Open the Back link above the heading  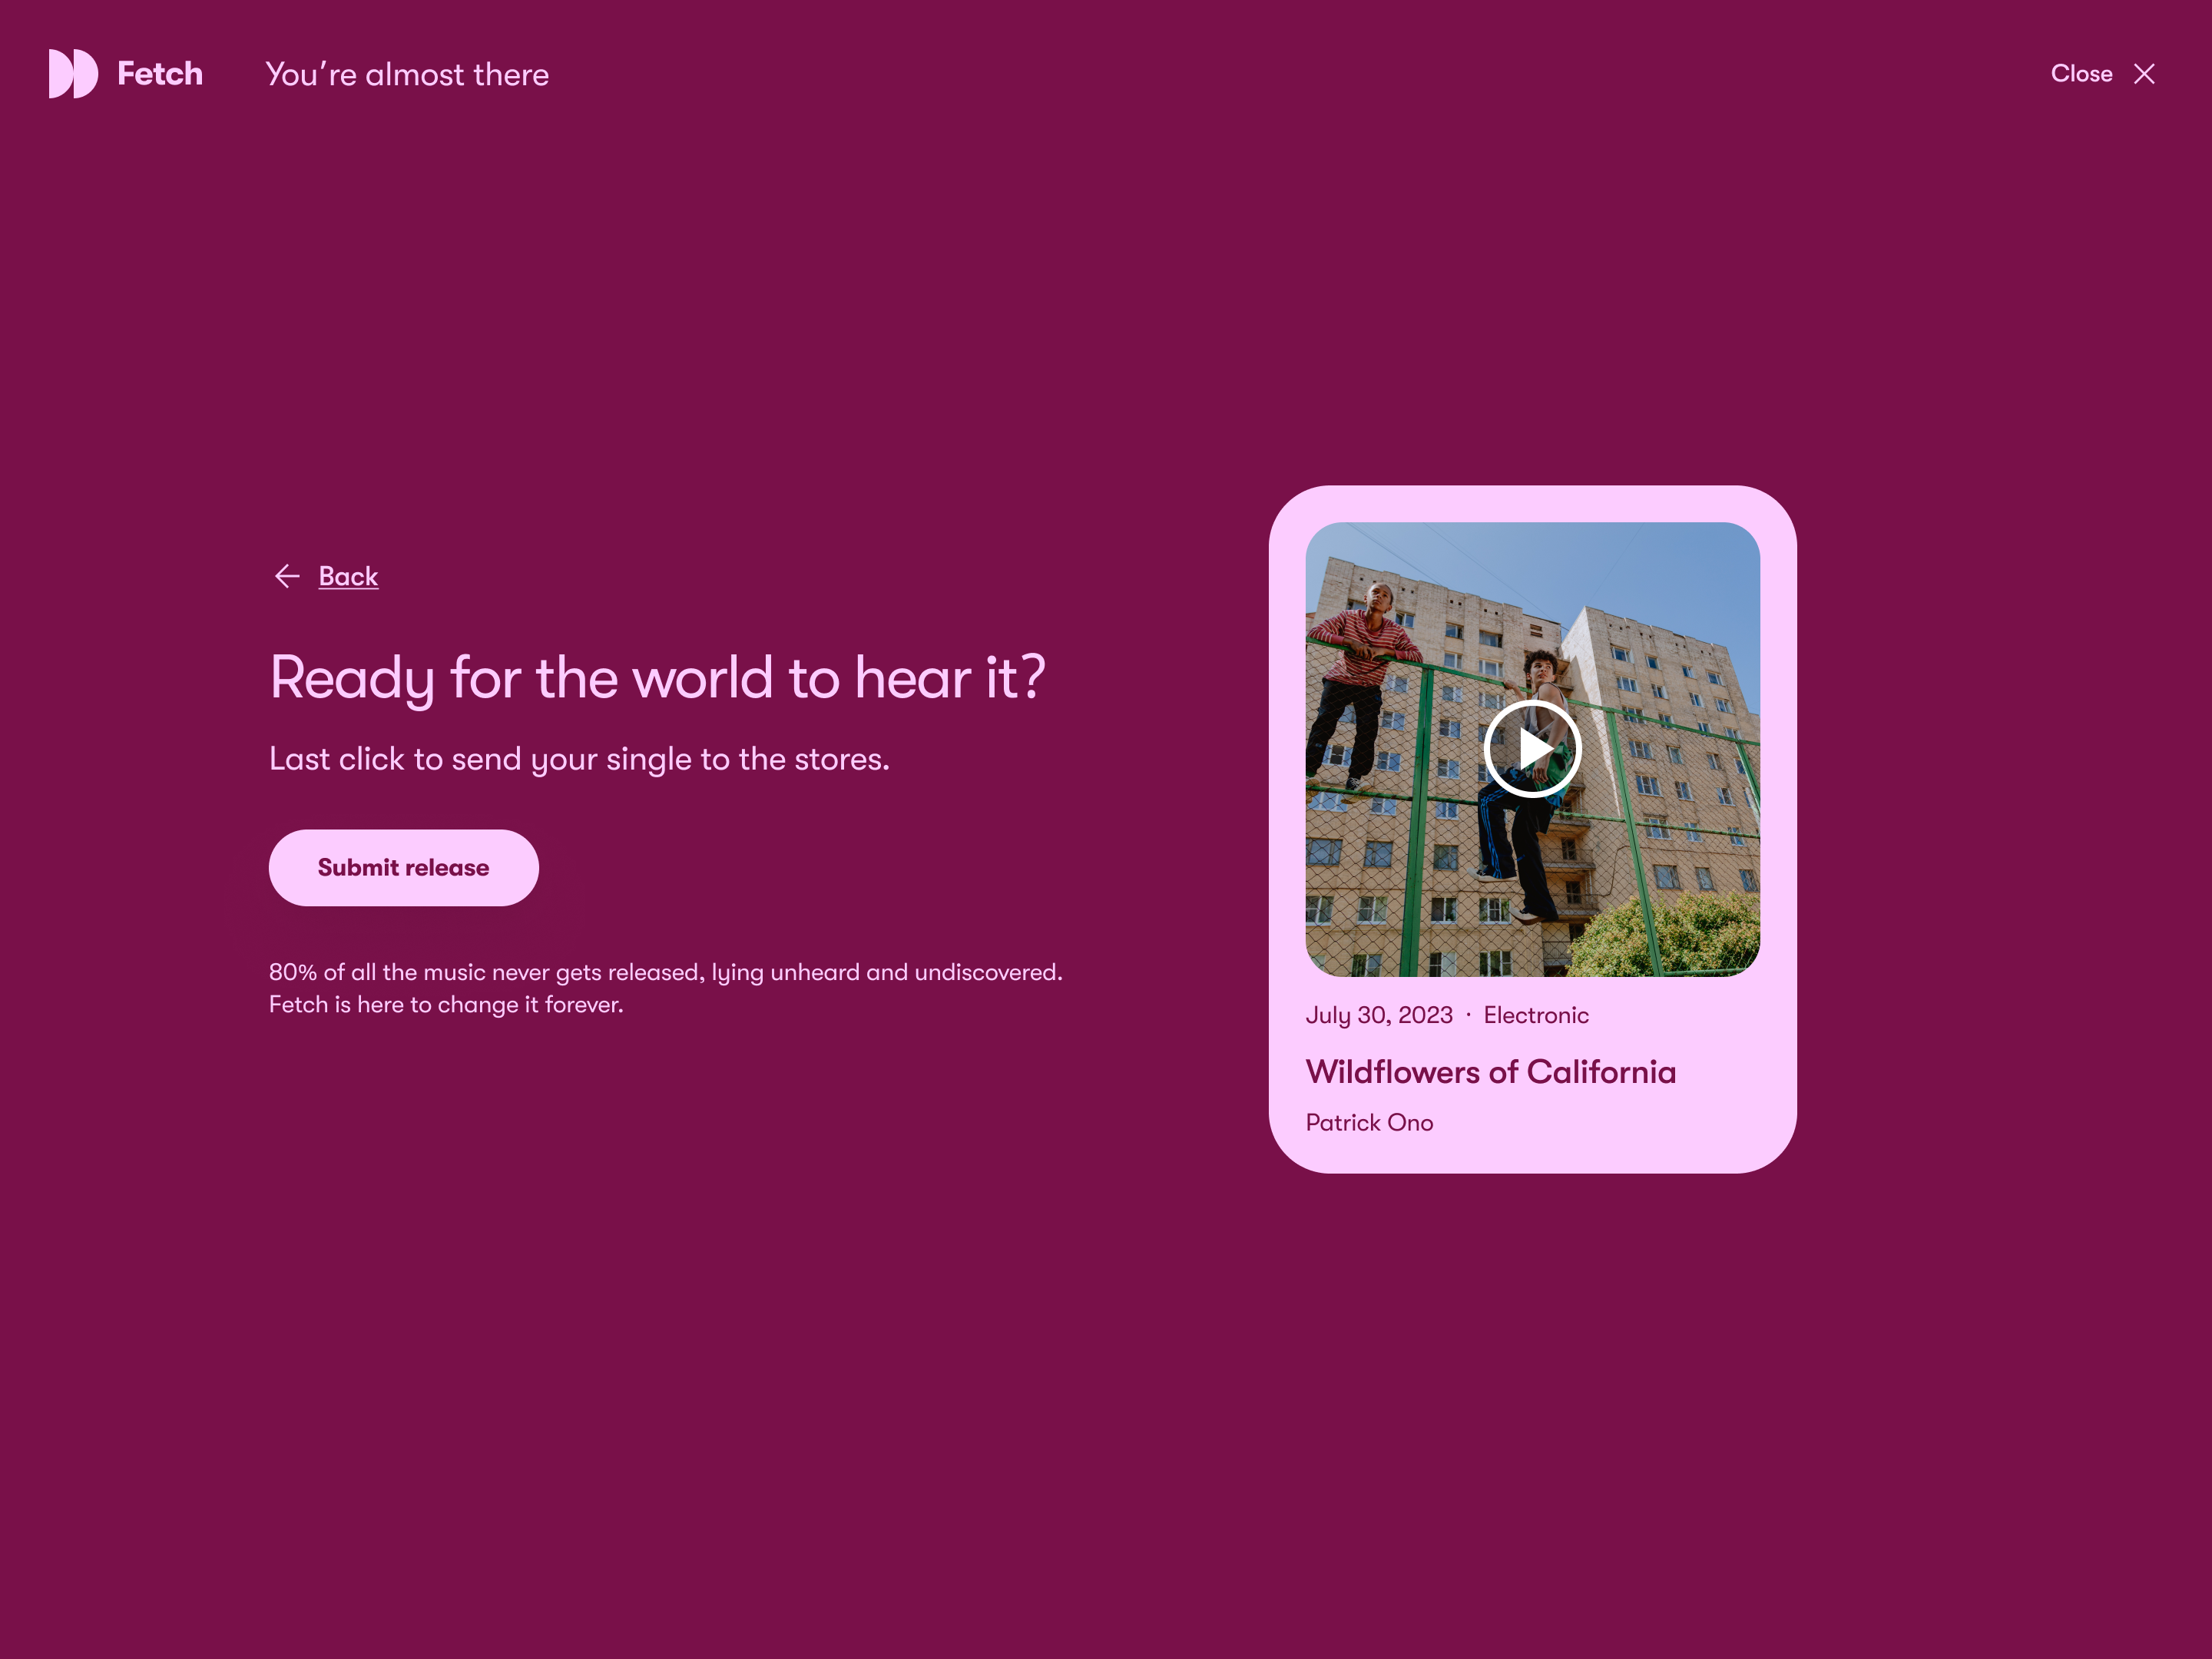347,576
